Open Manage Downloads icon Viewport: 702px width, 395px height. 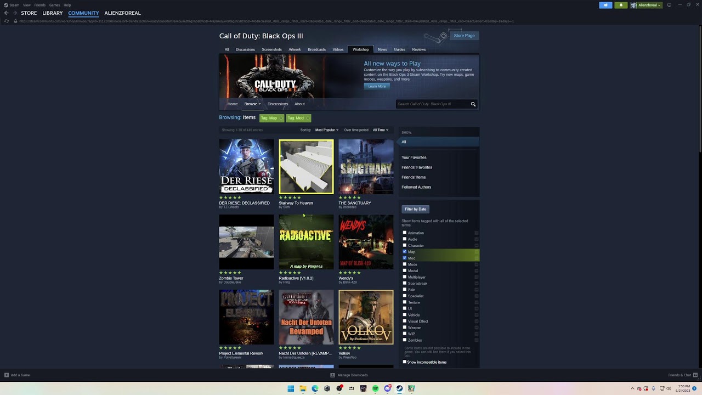(332, 375)
